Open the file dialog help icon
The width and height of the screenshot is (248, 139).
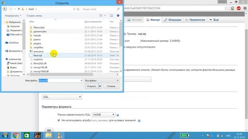pos(118,15)
